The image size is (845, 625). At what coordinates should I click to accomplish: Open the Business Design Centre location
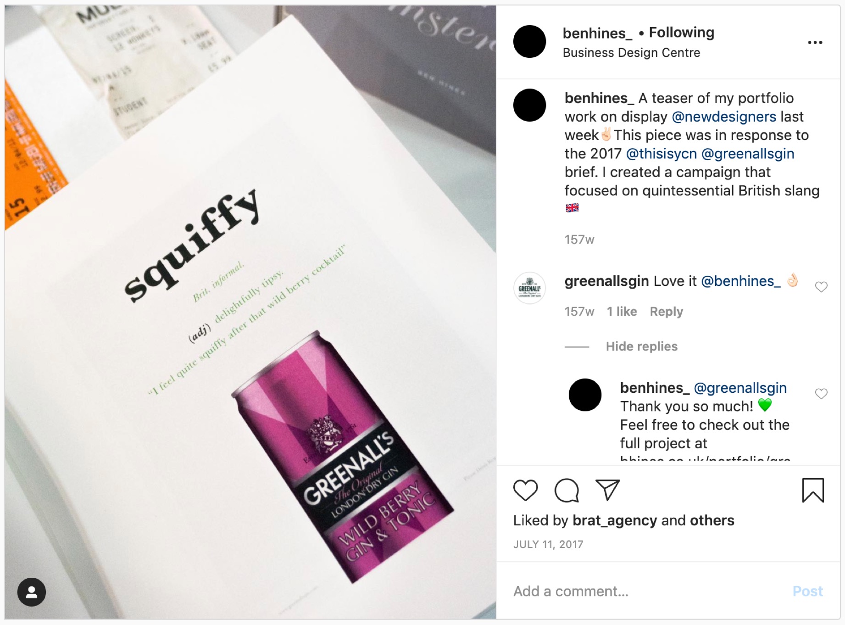pyautogui.click(x=631, y=53)
